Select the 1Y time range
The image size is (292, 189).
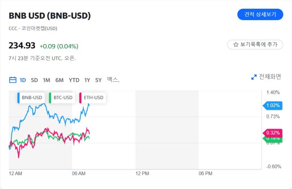pos(87,80)
